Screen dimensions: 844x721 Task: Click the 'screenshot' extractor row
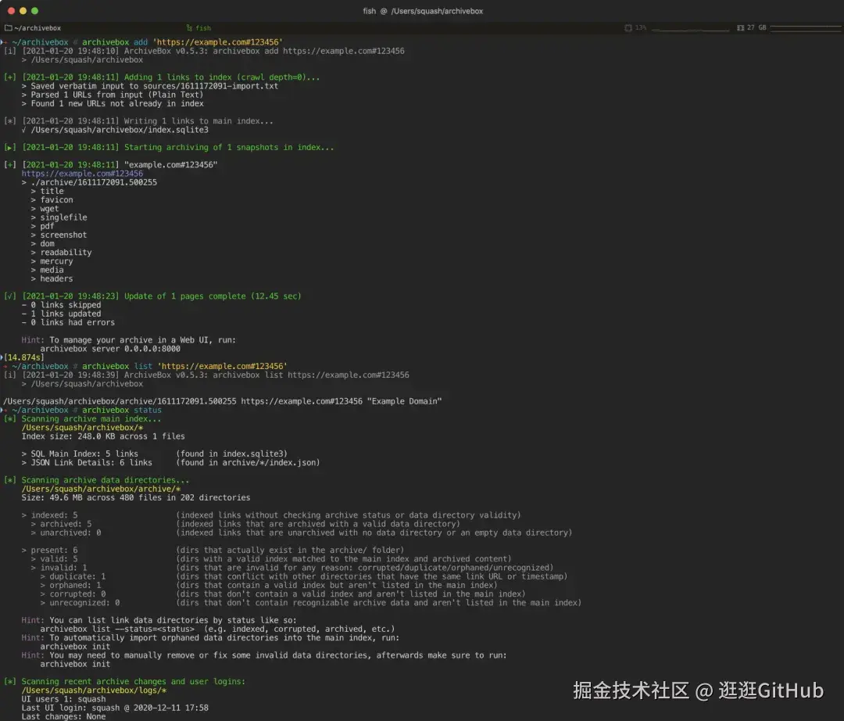[59, 235]
